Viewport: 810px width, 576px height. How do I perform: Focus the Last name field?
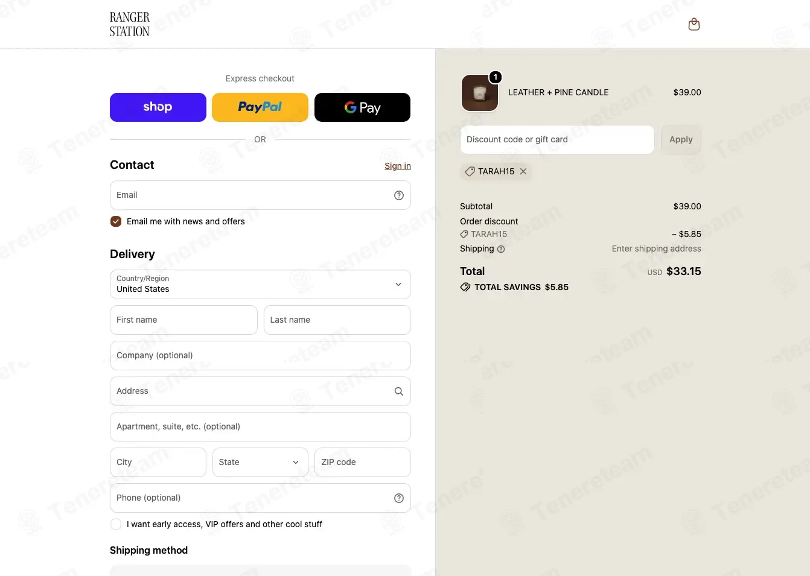coord(337,320)
